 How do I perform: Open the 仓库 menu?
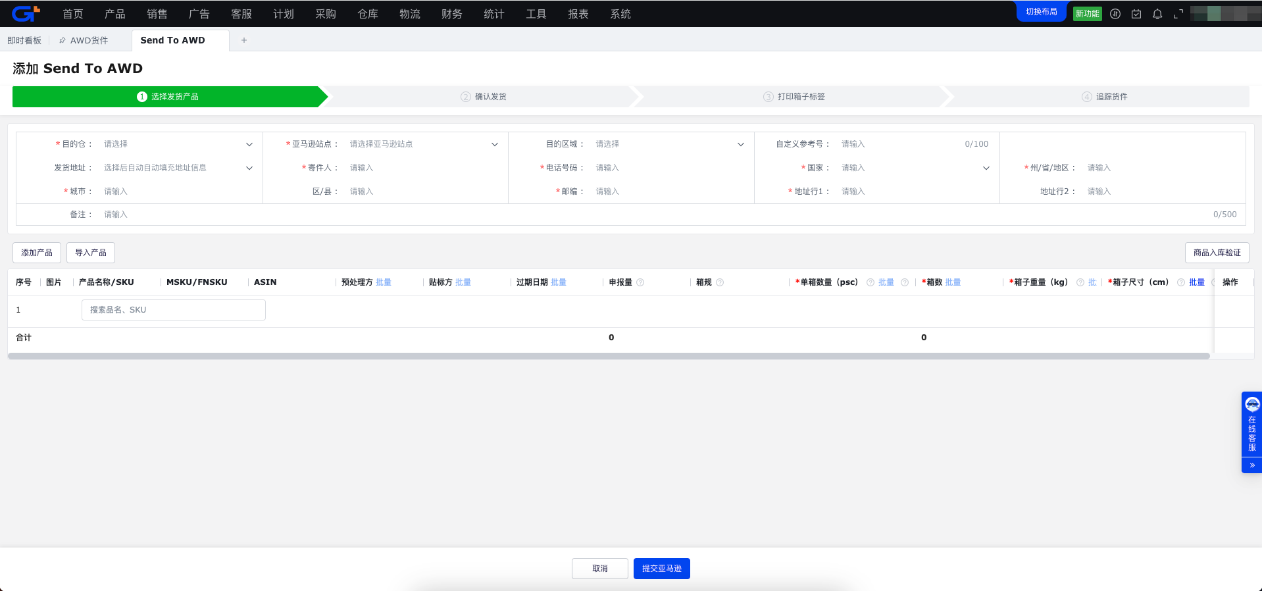click(368, 14)
